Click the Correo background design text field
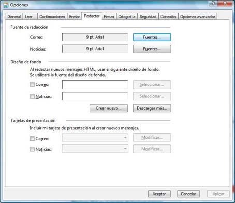Viewport: 235px width, 203px height. pyautogui.click(x=95, y=84)
